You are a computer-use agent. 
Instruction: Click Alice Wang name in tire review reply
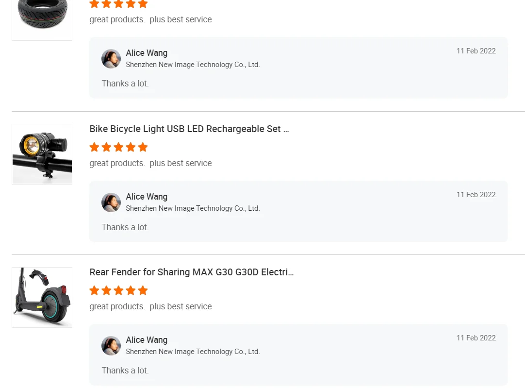click(147, 53)
